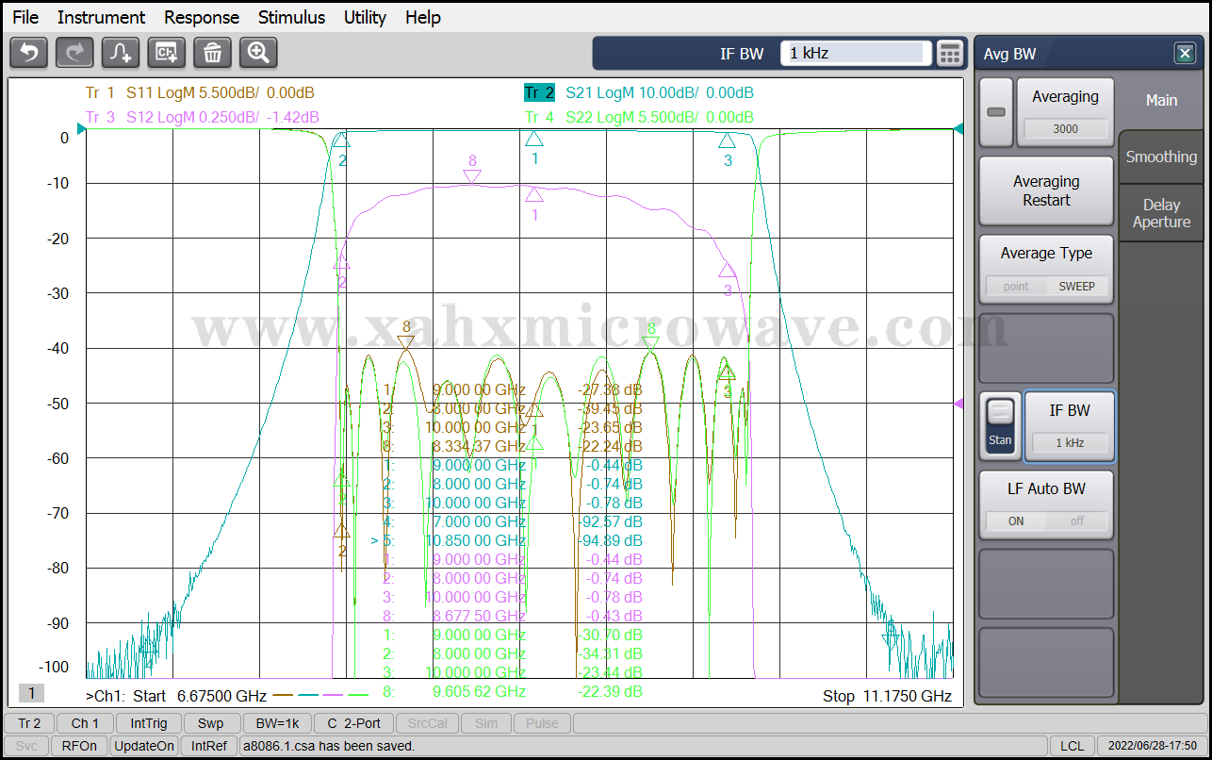The height and width of the screenshot is (760, 1212).
Task: Open the numeric keypad icon beside IF BW
Action: (x=951, y=54)
